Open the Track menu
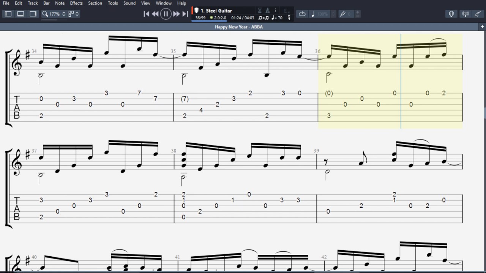The image size is (486, 273). [33, 3]
